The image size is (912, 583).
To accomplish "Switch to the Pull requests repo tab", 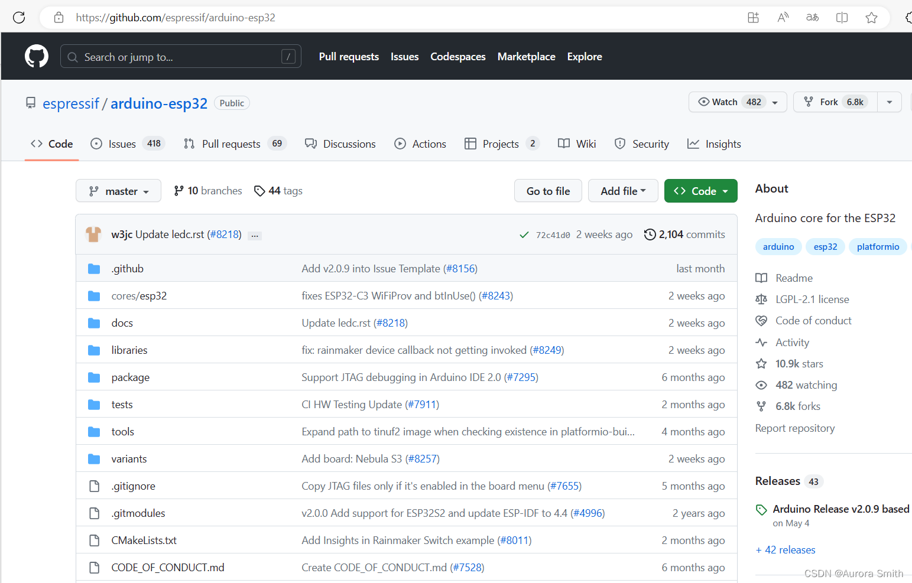I will tap(235, 144).
